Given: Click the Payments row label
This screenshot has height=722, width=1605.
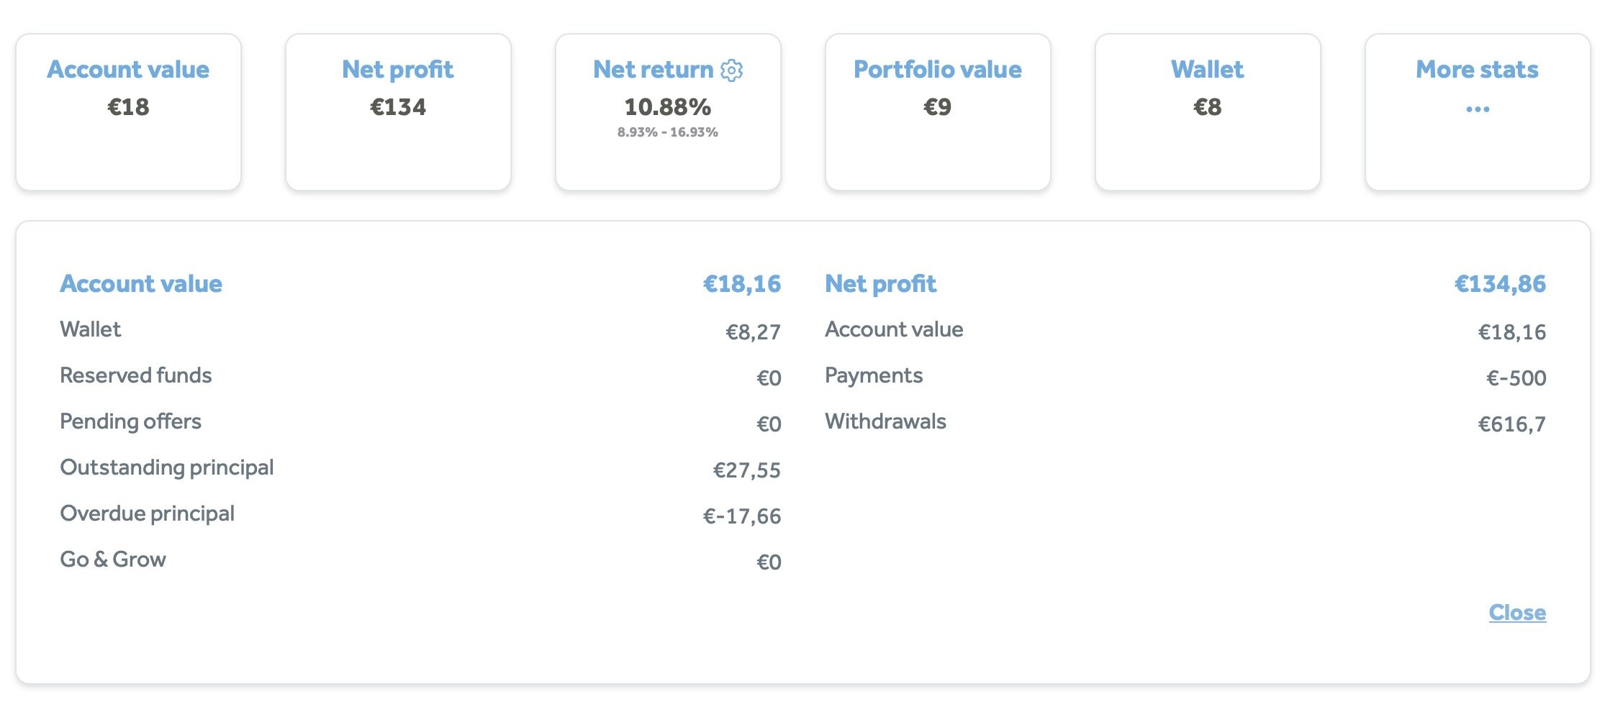Looking at the screenshot, I should tap(874, 375).
